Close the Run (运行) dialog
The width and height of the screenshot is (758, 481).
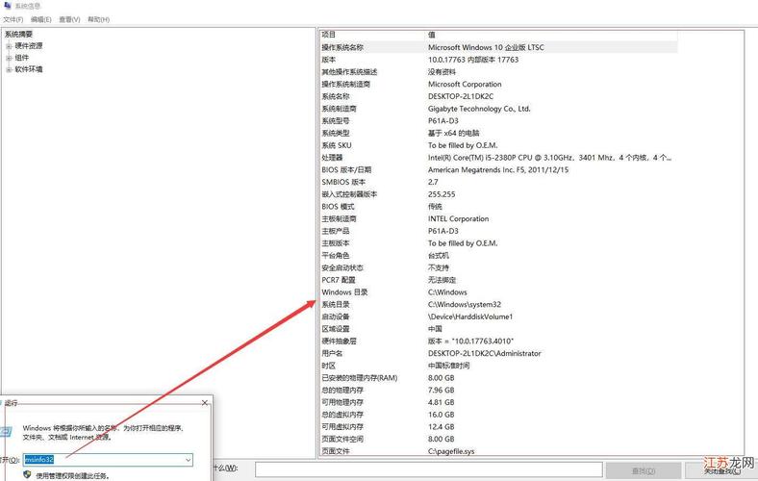click(205, 403)
